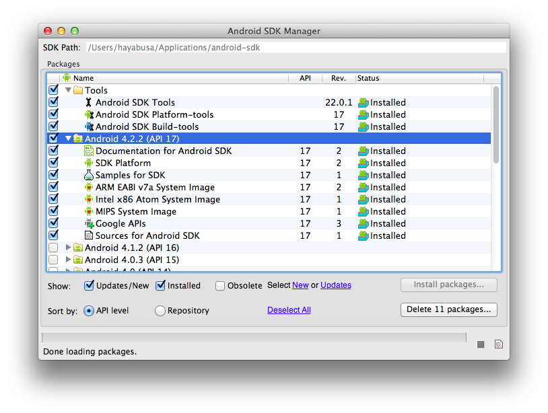Screen dimensions: 548x413
Task: Click revision 22.0.1 of Android SDK Tools
Action: pos(339,103)
